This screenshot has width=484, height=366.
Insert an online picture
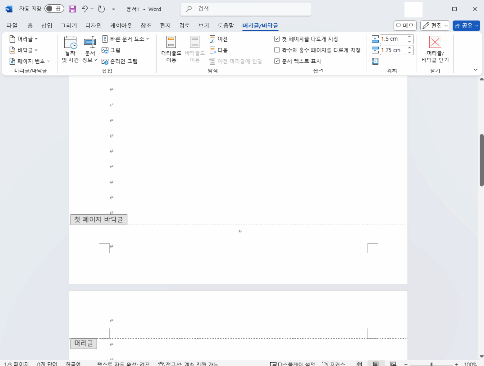tap(119, 61)
